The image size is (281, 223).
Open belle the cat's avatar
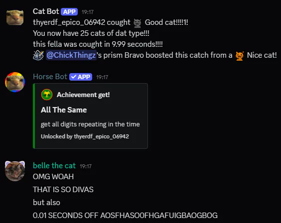[x=15, y=171]
